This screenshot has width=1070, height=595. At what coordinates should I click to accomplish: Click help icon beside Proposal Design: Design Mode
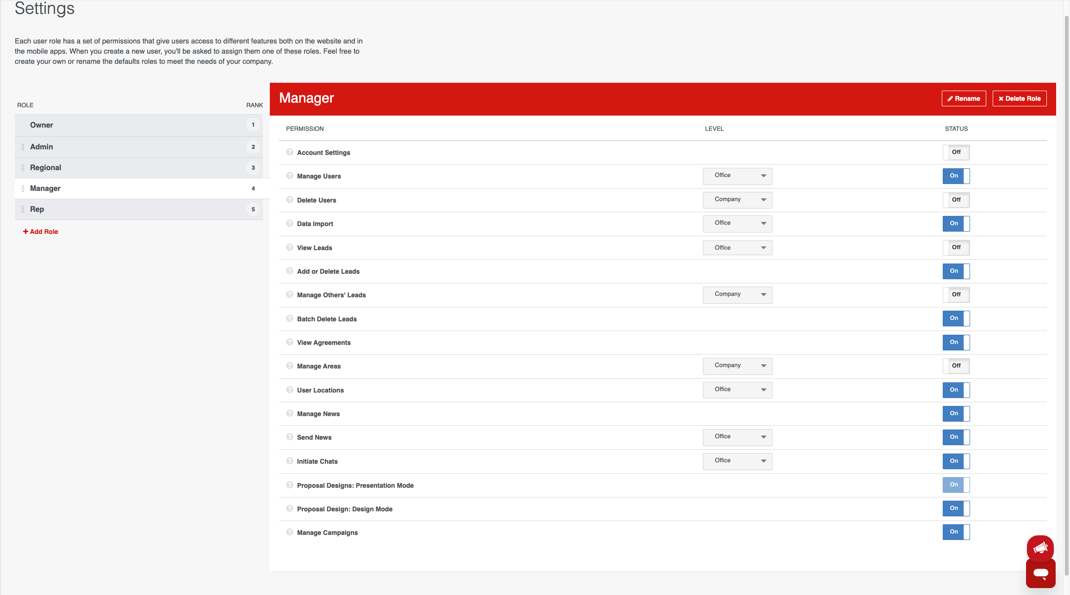pyautogui.click(x=290, y=509)
